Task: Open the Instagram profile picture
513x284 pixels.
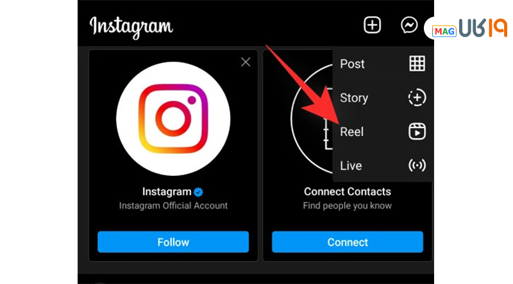Action: (173, 118)
